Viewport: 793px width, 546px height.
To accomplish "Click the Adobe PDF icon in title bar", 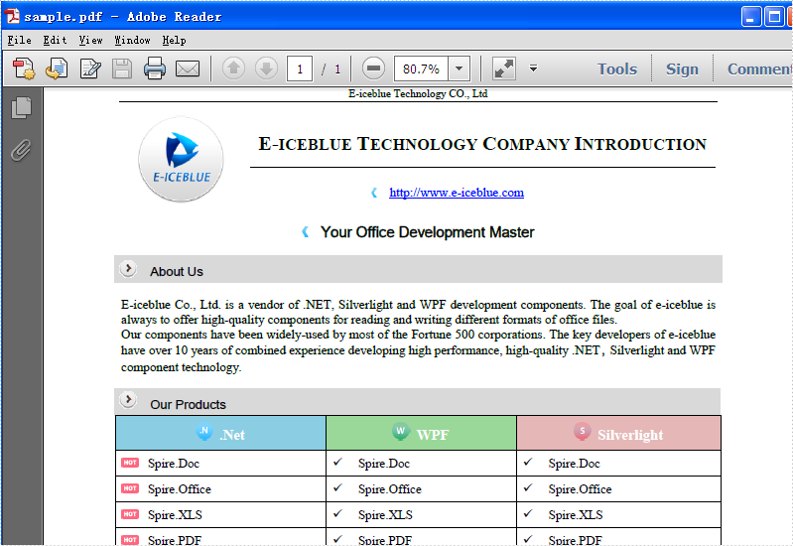I will click(x=12, y=16).
